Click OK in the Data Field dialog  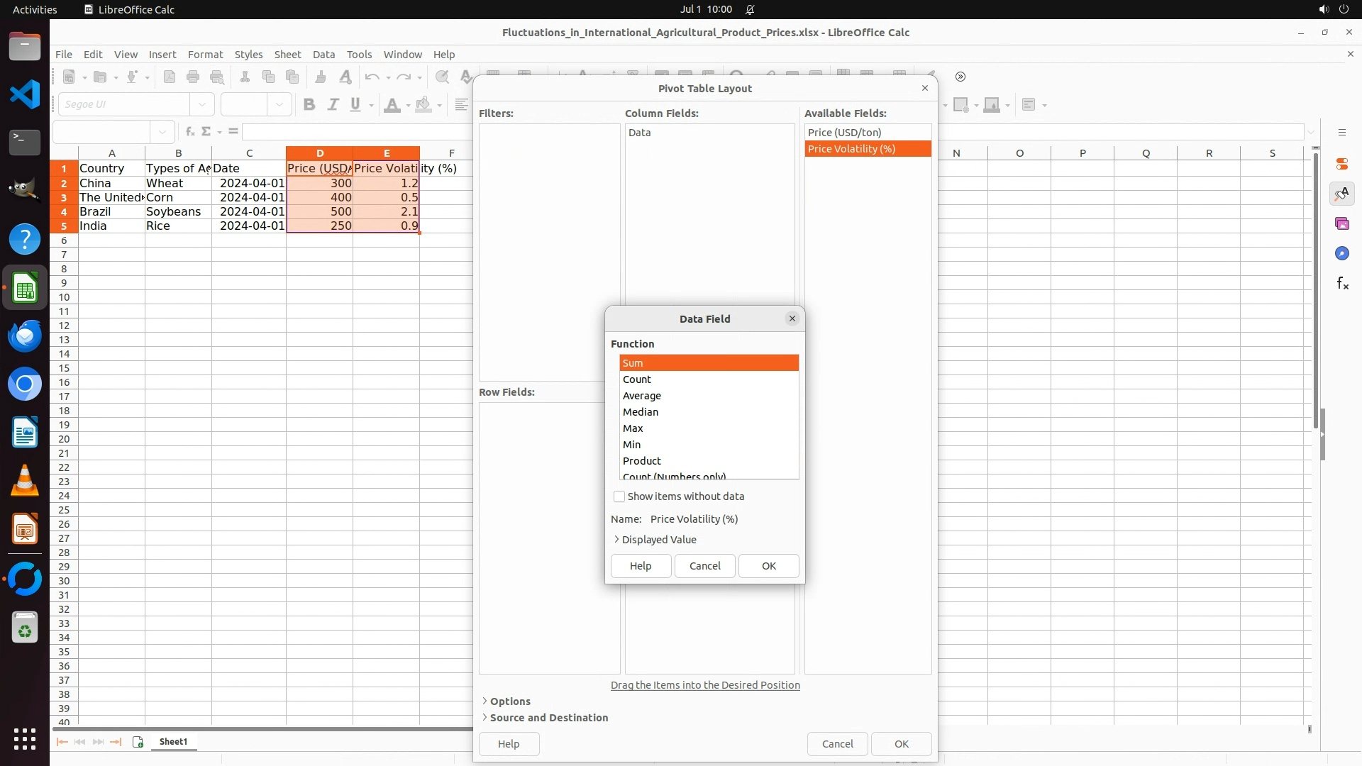pyautogui.click(x=768, y=566)
